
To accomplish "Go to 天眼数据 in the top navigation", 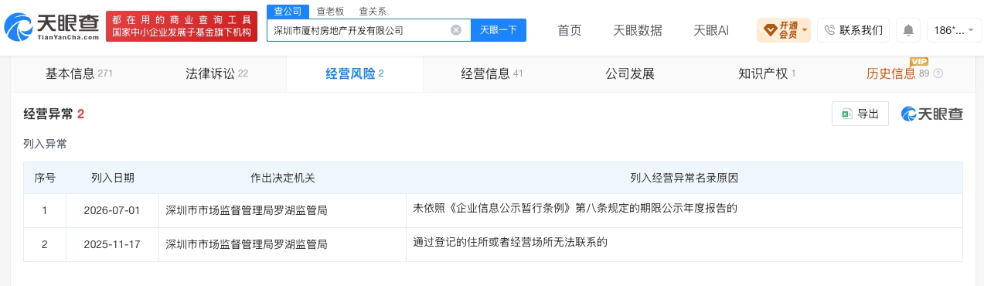I will click(638, 30).
